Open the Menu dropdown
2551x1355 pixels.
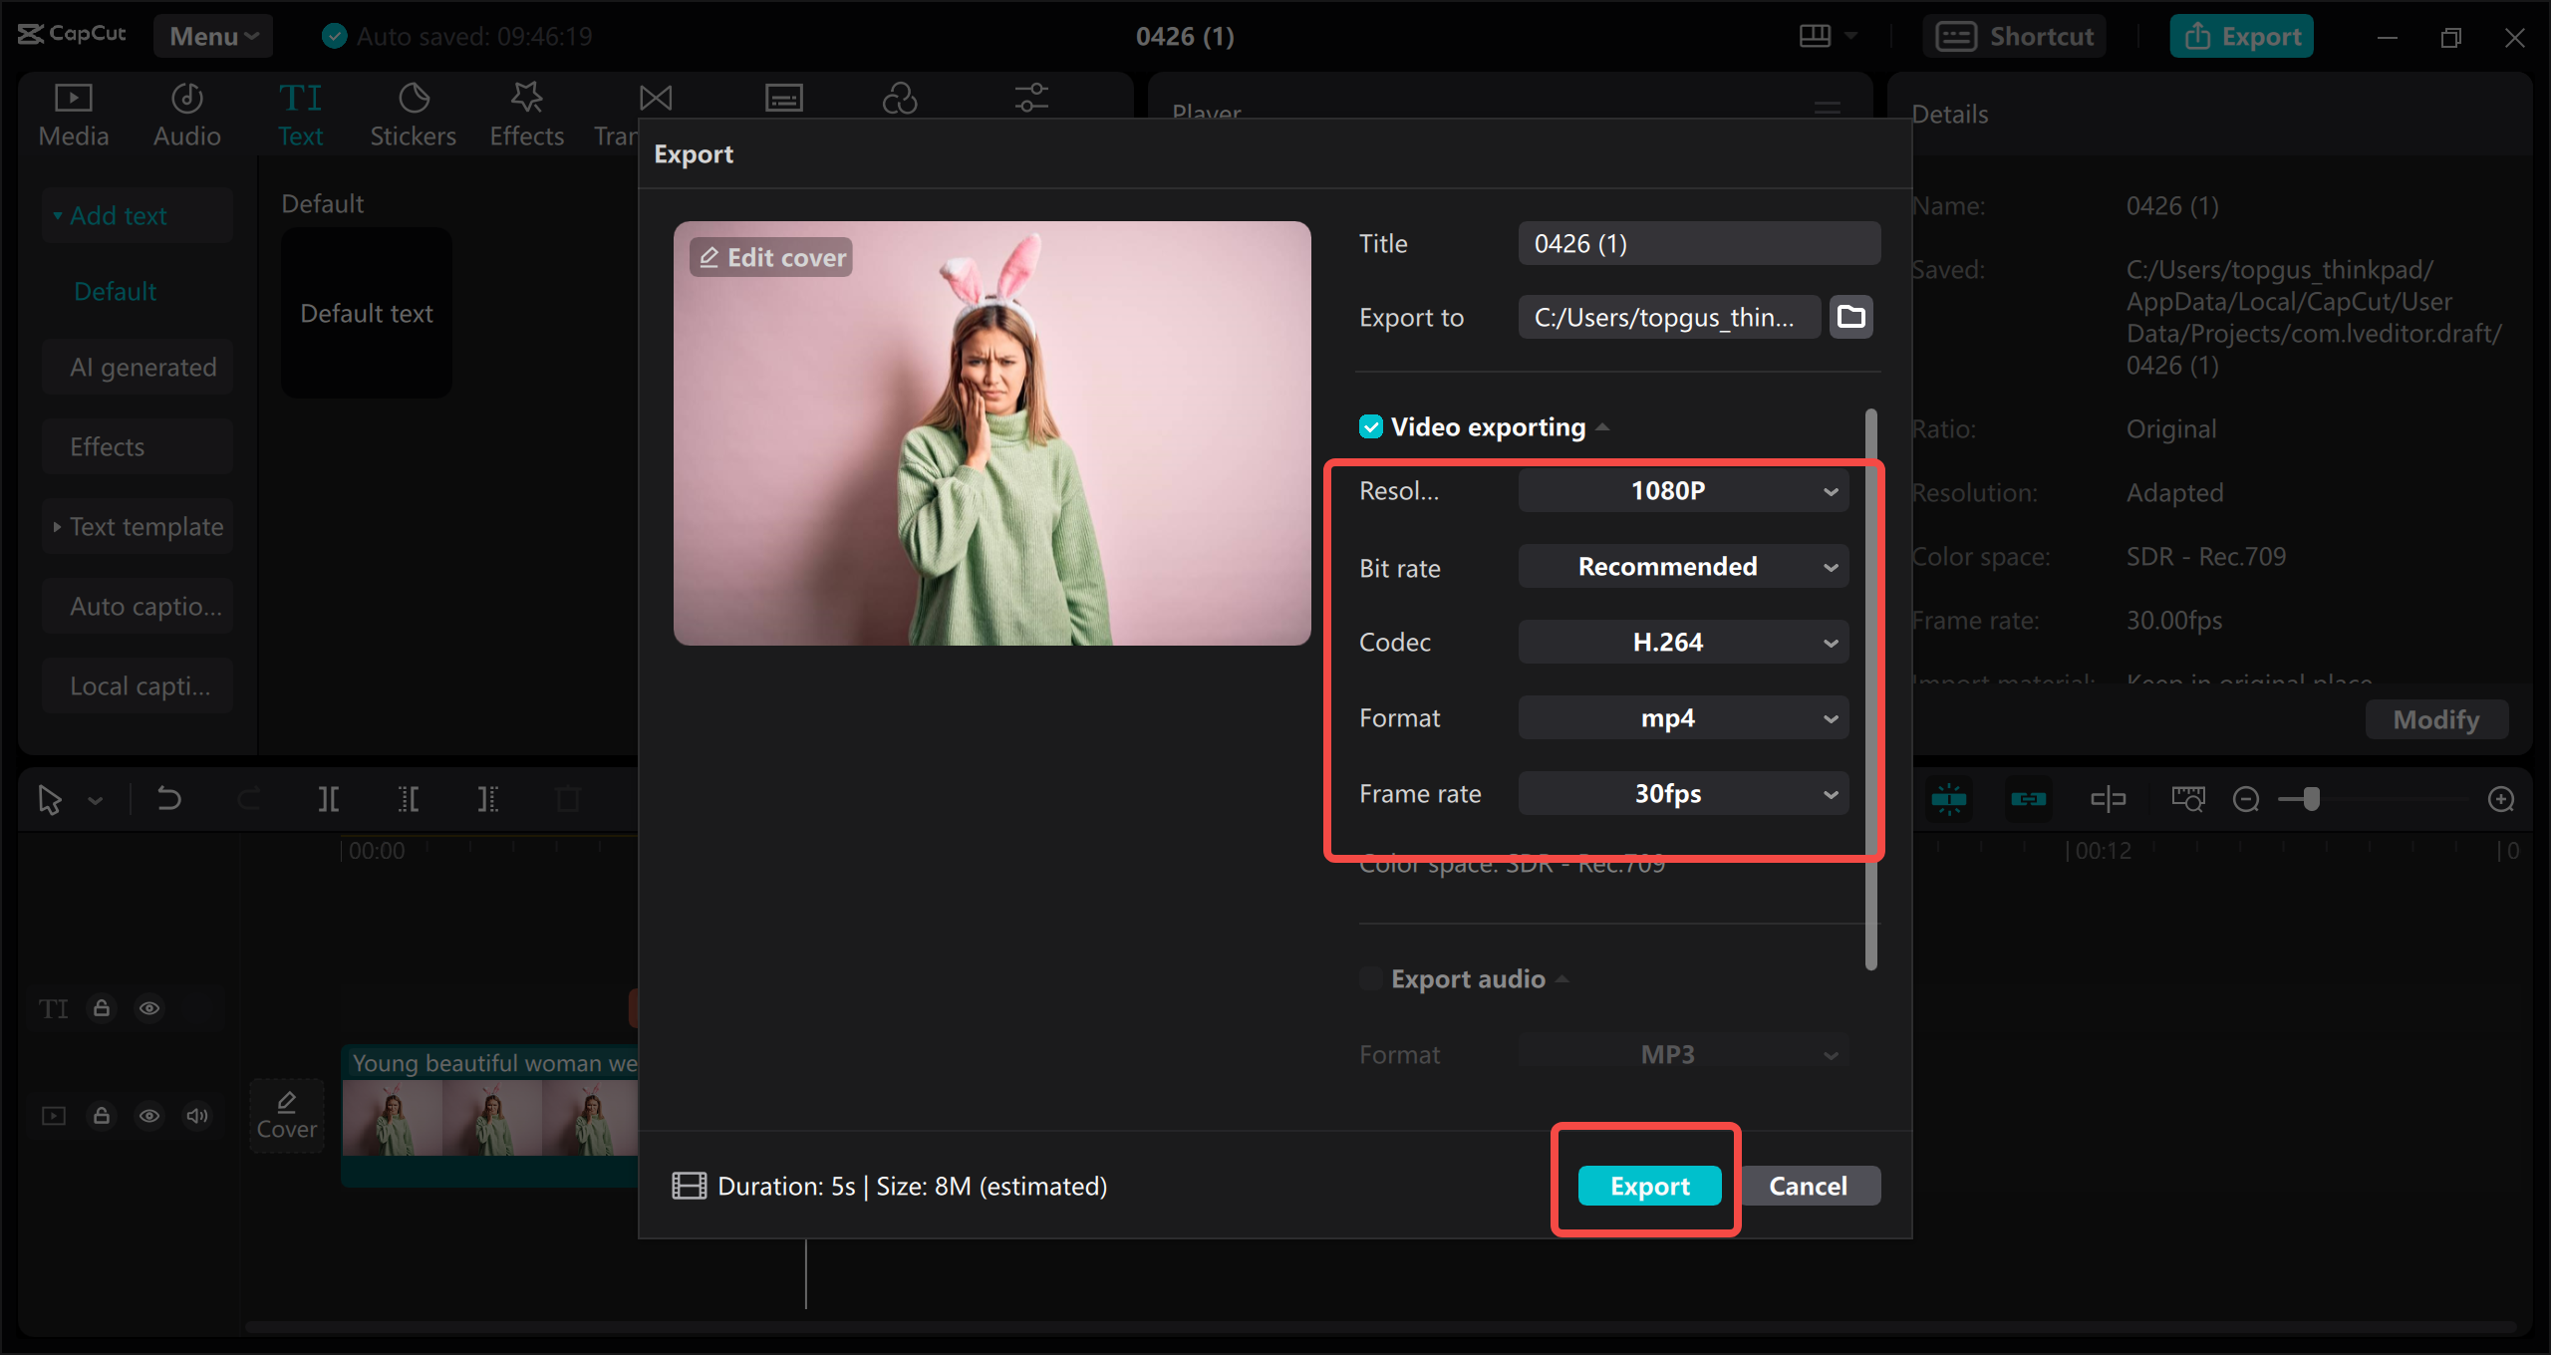click(x=213, y=36)
